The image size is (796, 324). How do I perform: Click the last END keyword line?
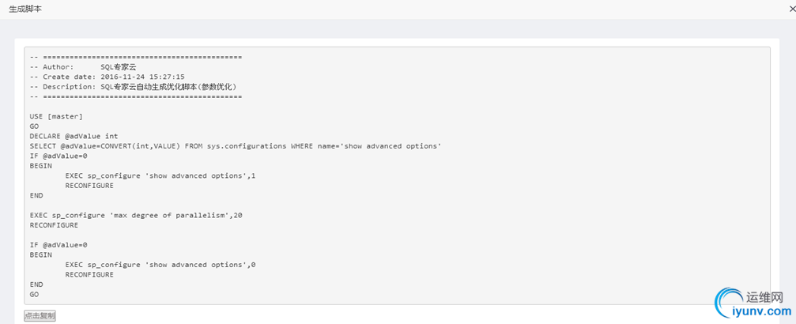tap(36, 284)
